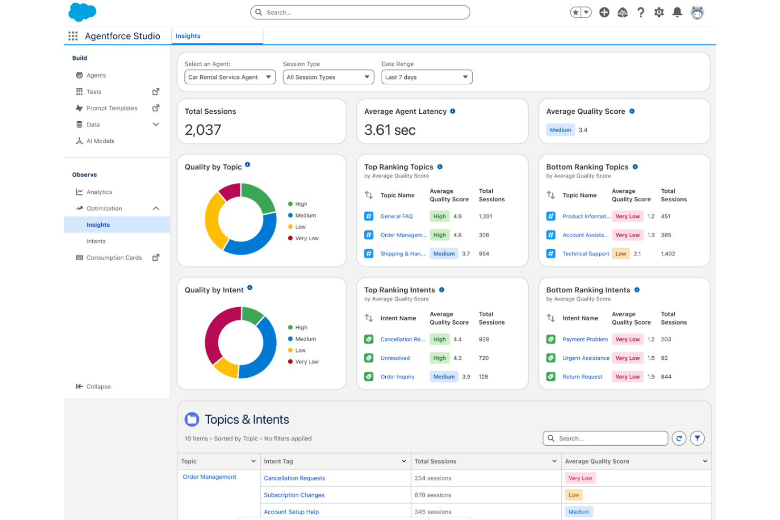This screenshot has width=780, height=520.
Task: Click info icon beside Bottom Ranking Topics
Action: [635, 166]
